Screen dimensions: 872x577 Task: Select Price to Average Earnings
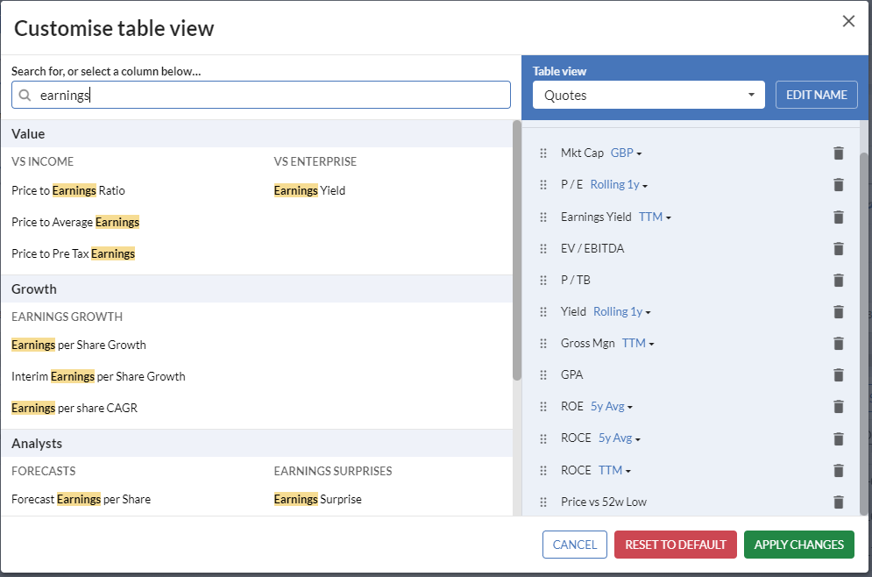point(75,223)
